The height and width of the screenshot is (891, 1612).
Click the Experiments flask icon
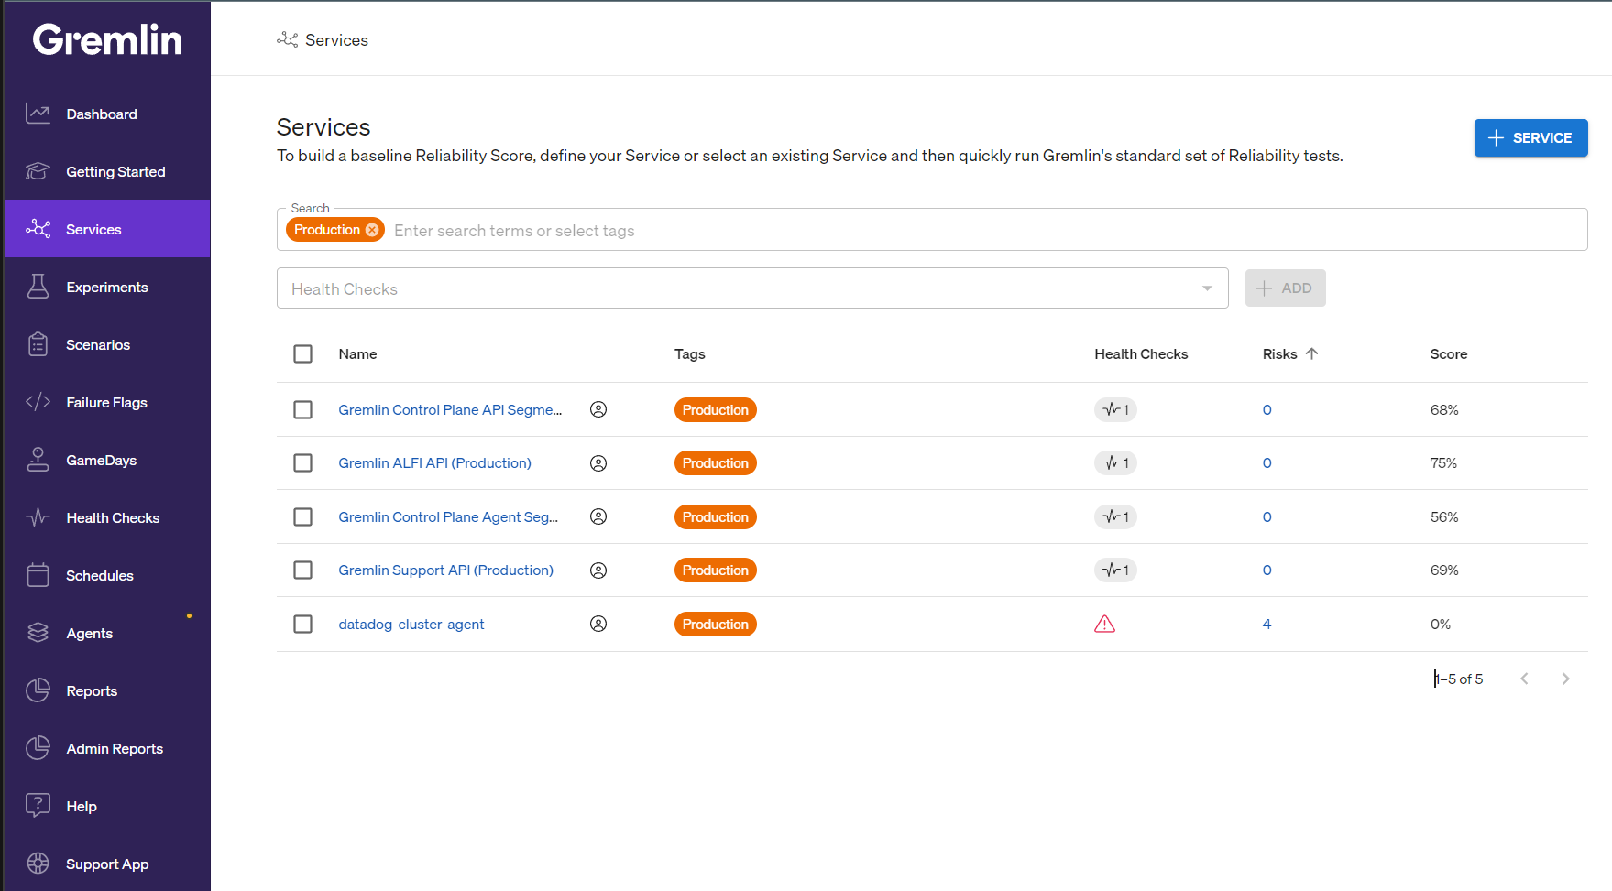click(x=38, y=287)
